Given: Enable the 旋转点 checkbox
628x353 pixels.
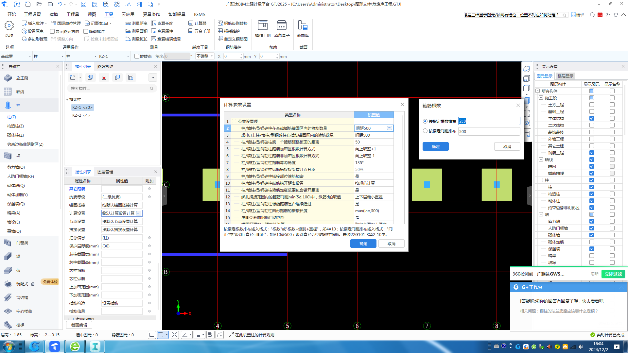Looking at the screenshot, I should (137, 56).
